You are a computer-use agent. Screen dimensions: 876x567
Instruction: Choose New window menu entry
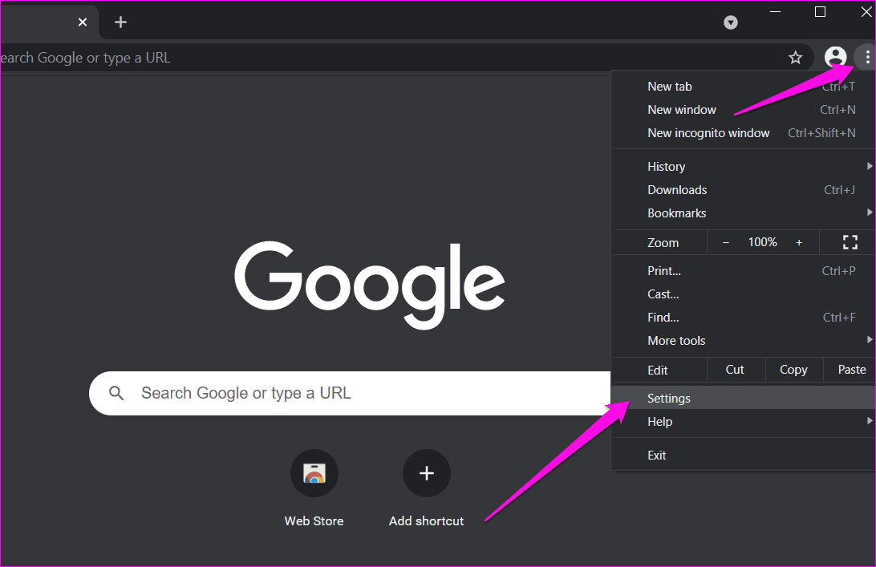[744, 110]
